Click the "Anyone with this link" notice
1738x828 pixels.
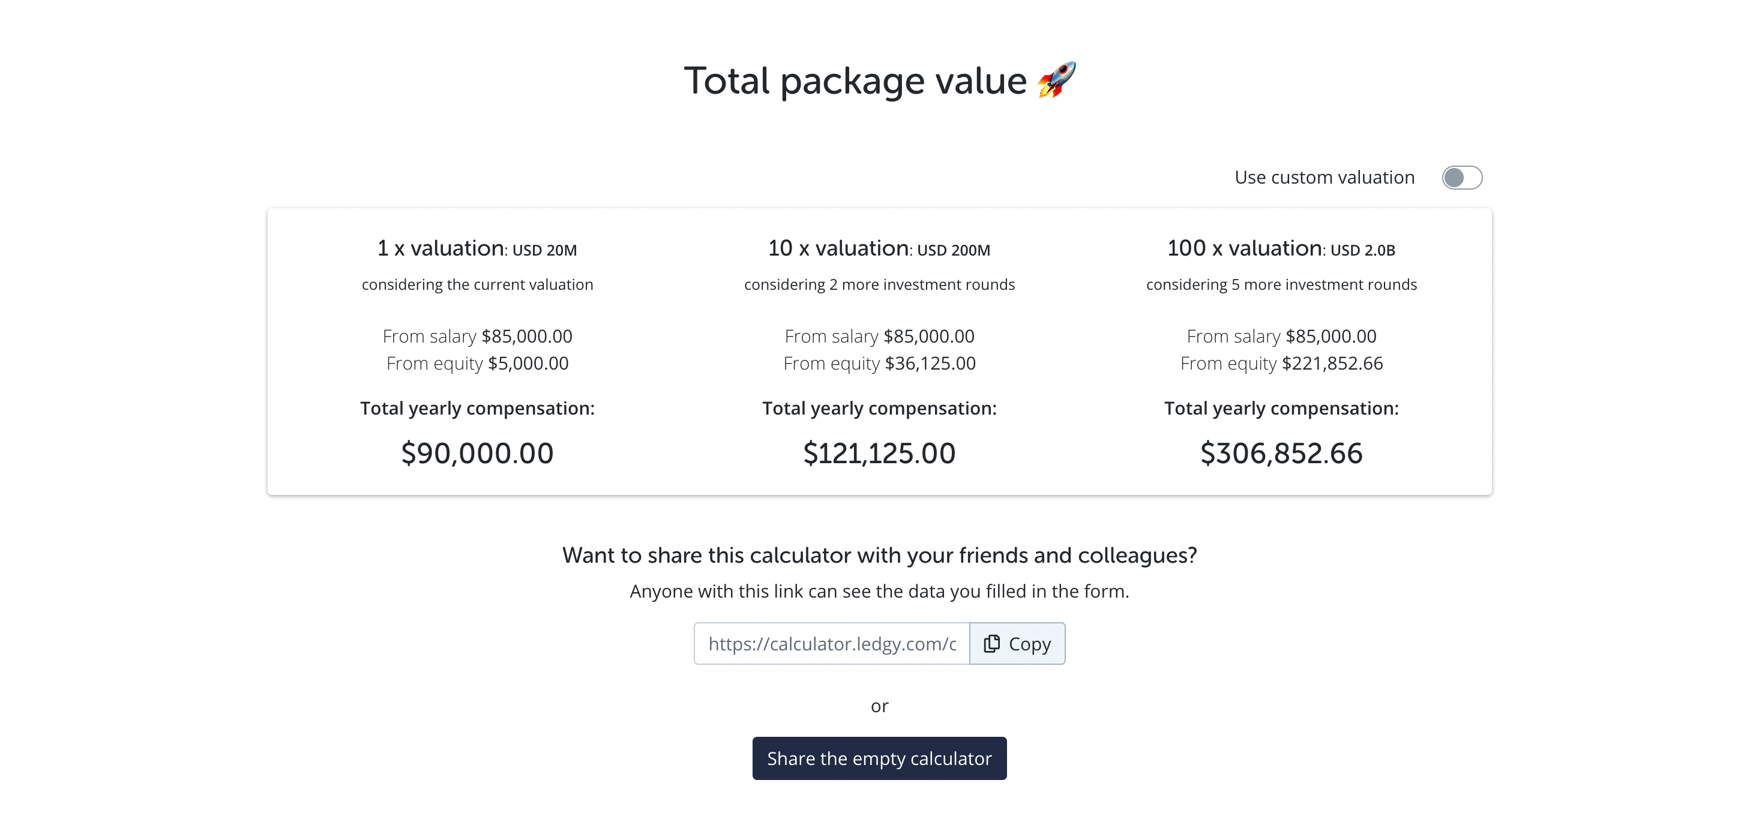[x=879, y=592]
